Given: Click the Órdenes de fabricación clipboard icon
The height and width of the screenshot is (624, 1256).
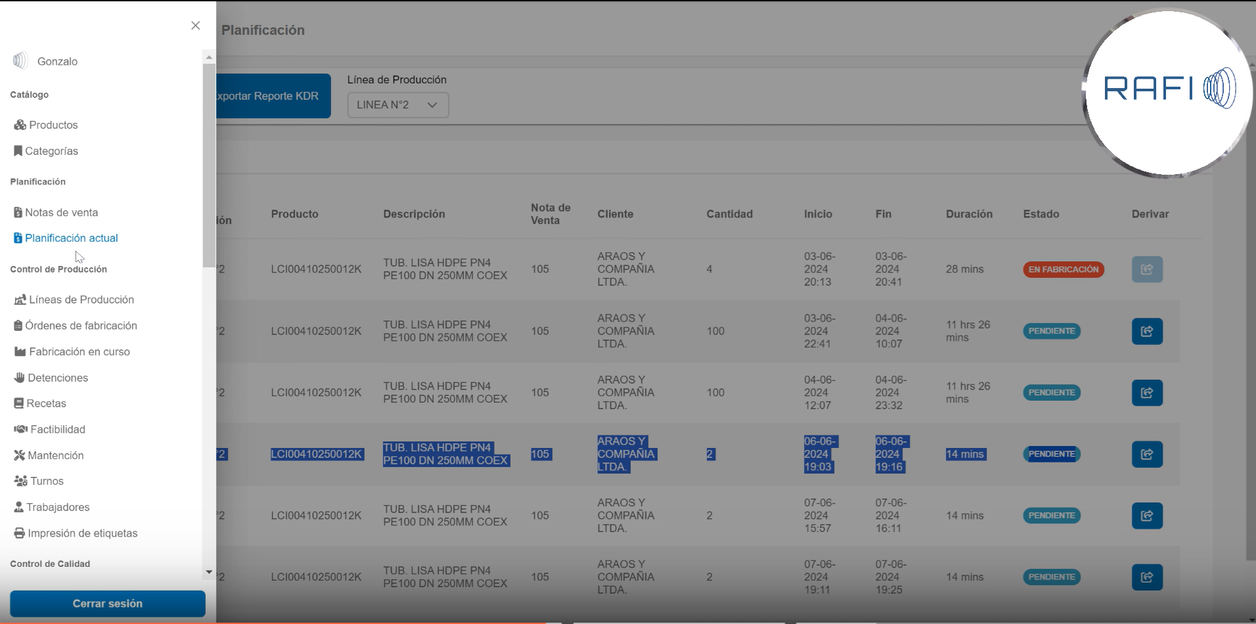Looking at the screenshot, I should tap(18, 326).
